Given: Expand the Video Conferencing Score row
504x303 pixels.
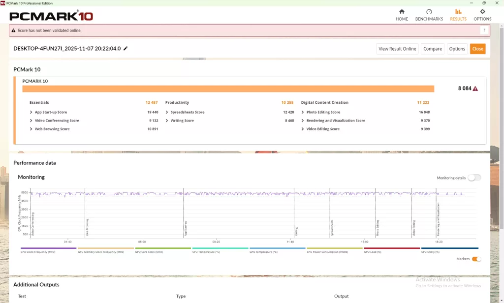Looking at the screenshot, I should click(x=31, y=121).
